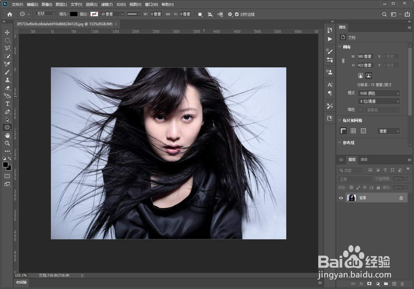Click the stroke color swatch

point(94,14)
